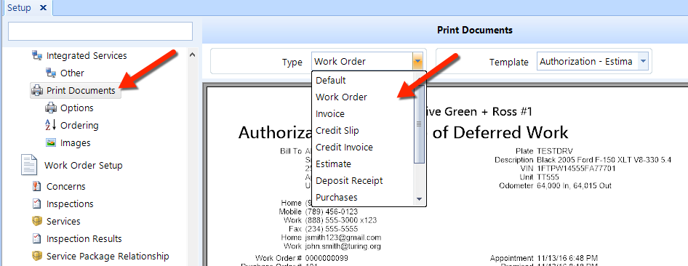Click the Images picture icon
Image resolution: width=688 pixels, height=266 pixels.
(x=51, y=143)
